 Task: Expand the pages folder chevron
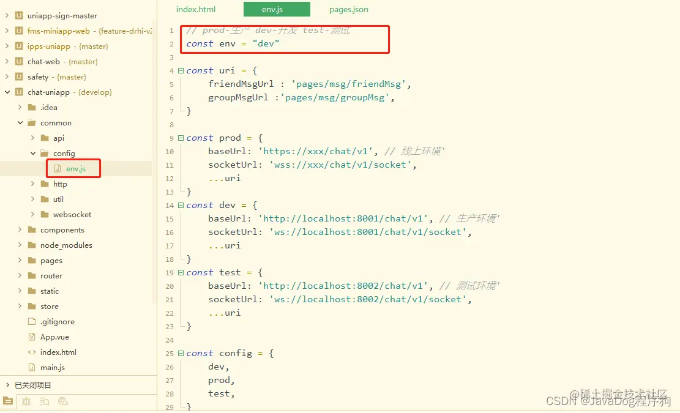(x=20, y=260)
